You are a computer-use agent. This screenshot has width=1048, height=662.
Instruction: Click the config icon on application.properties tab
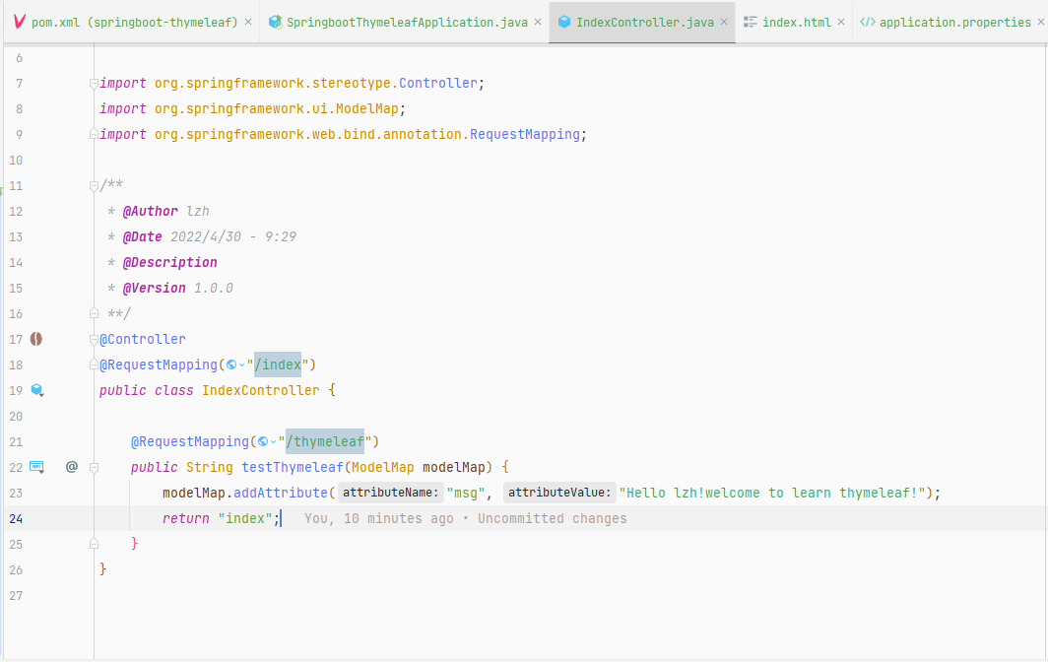(868, 22)
